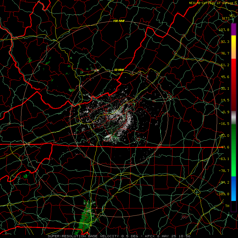Viewport: 238px width, 238px height.
Task: Click the -32.0 velocity scale value
Action: pyautogui.click(x=224, y=136)
